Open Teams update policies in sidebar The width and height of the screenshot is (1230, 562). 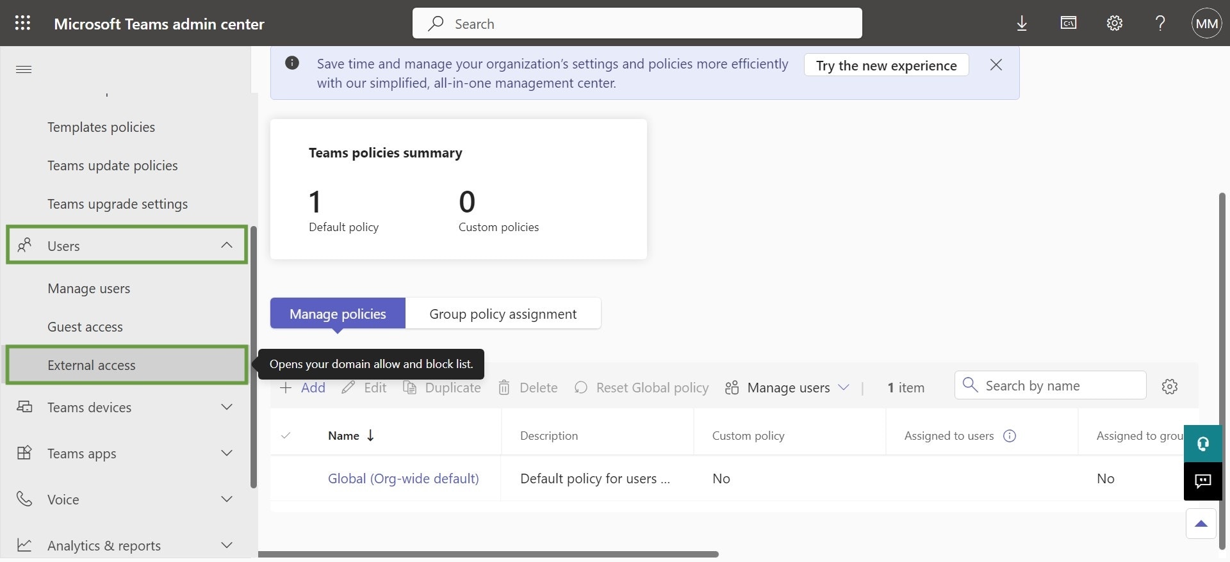point(113,165)
